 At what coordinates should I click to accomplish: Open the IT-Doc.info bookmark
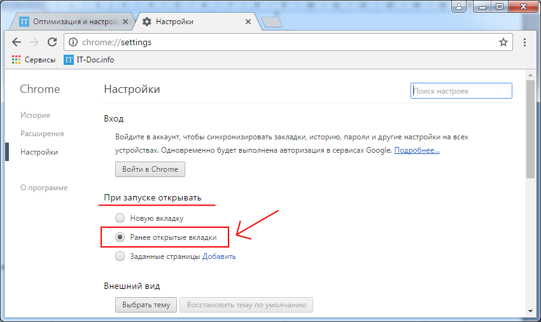coord(88,60)
